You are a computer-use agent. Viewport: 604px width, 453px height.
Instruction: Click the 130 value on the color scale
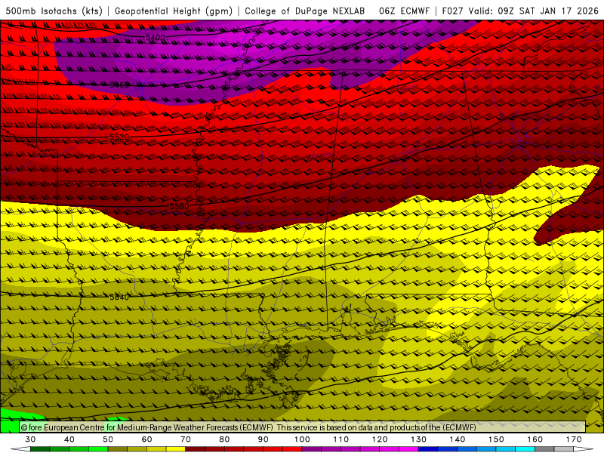[419, 439]
